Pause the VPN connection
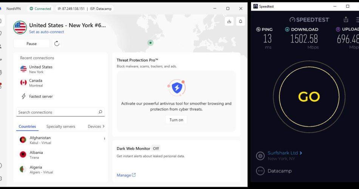This screenshot has height=189, width=359. click(x=31, y=43)
